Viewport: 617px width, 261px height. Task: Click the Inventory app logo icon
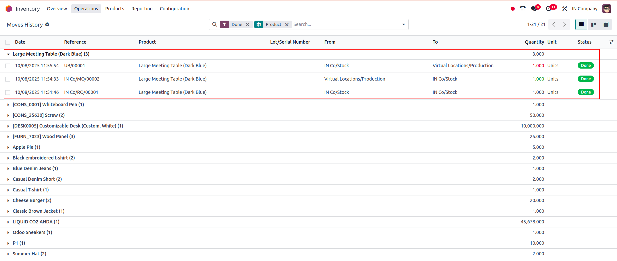click(x=9, y=9)
